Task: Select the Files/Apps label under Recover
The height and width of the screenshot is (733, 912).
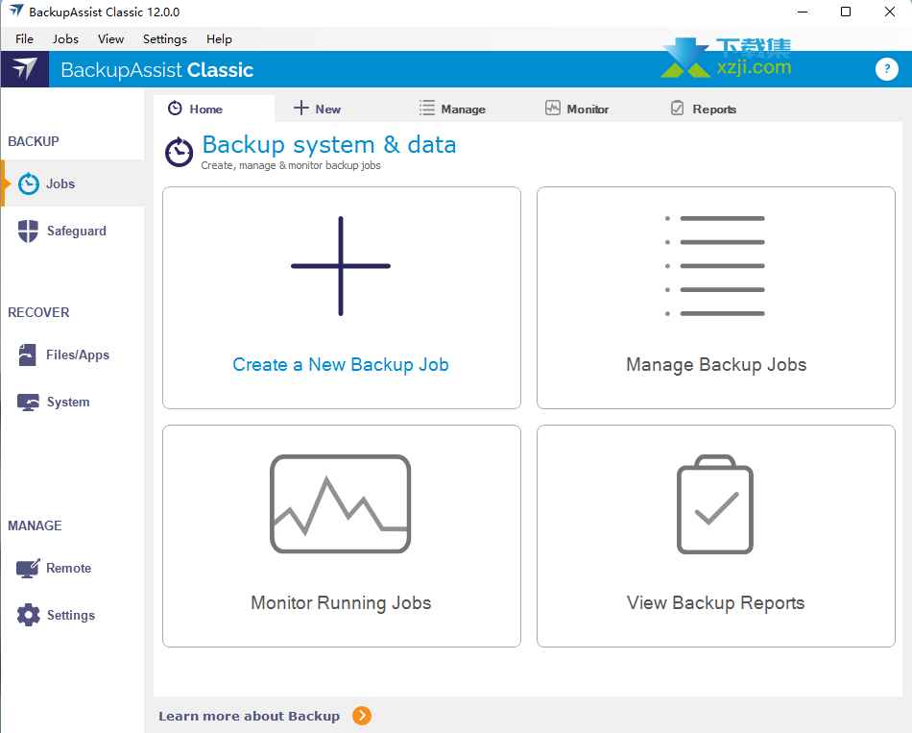Action: coord(78,355)
